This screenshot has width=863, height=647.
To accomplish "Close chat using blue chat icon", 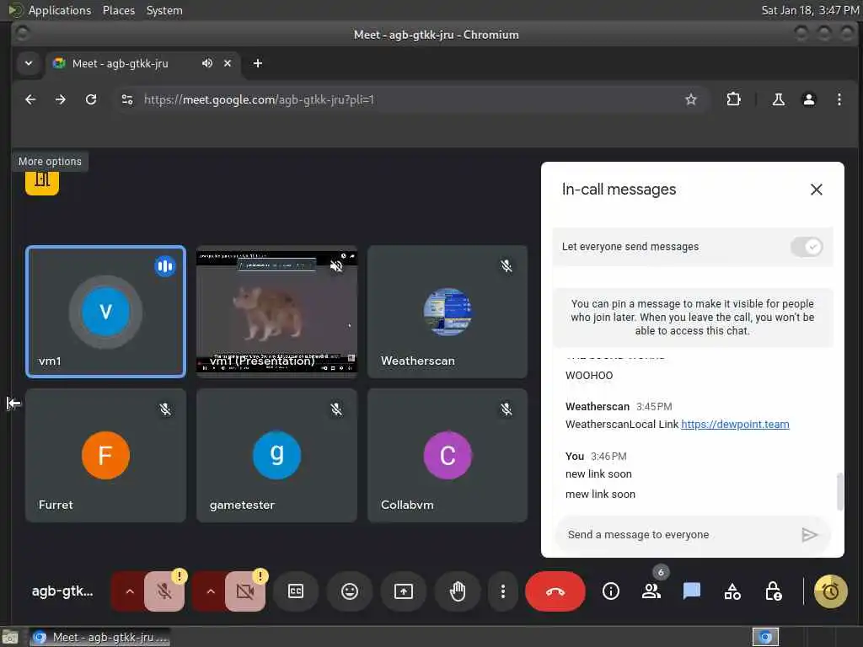I will (x=692, y=591).
